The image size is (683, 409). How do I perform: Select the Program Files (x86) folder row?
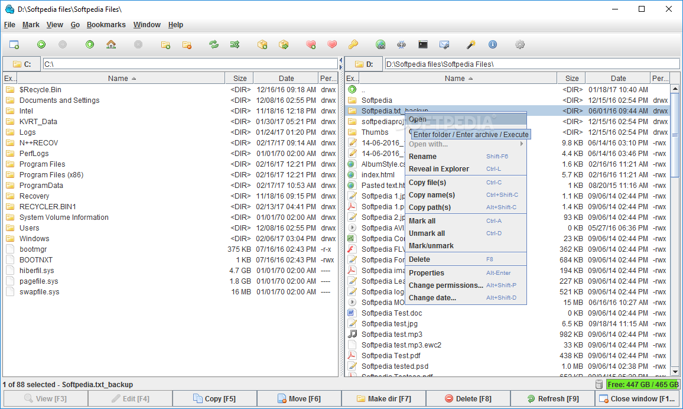pyautogui.click(x=171, y=175)
